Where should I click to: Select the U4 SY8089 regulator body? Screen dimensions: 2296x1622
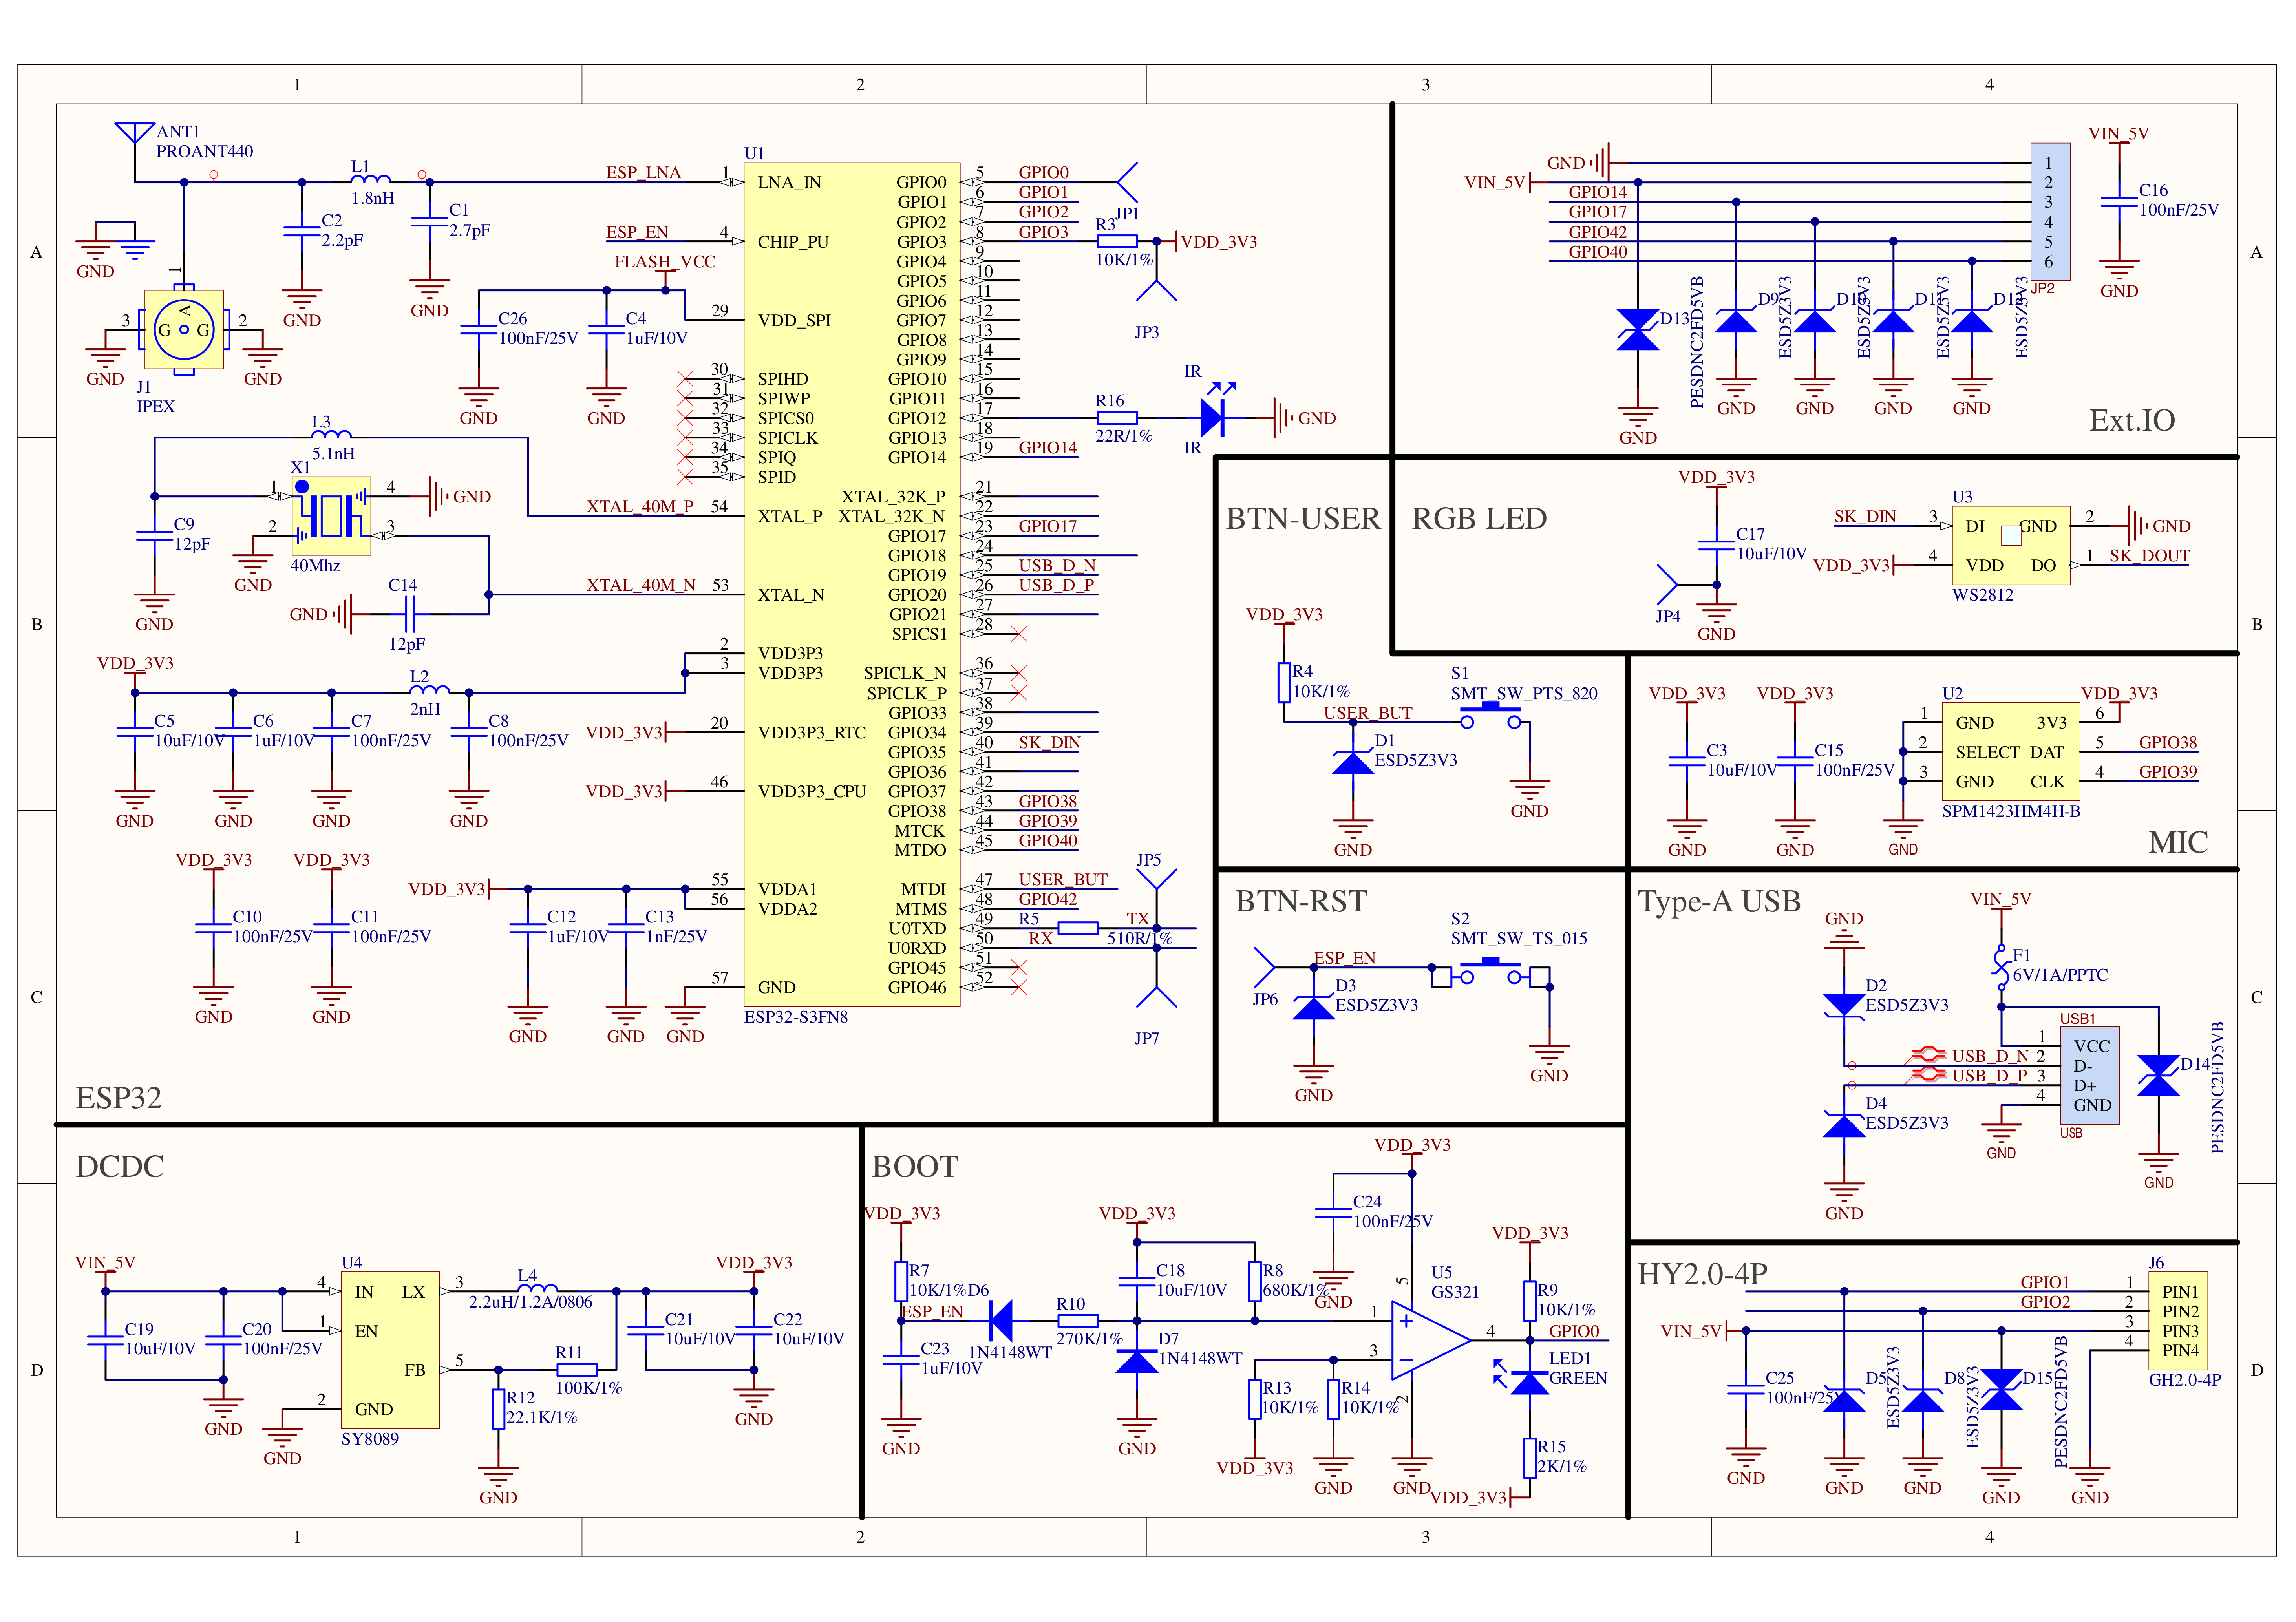390,1350
